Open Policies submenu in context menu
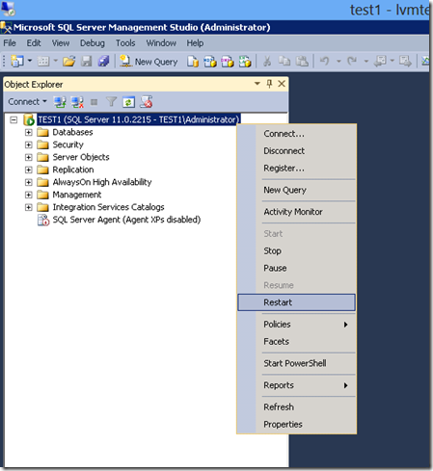This screenshot has height=471, width=433. [x=296, y=325]
